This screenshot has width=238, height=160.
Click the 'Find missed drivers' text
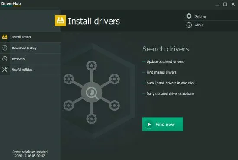point(161,72)
